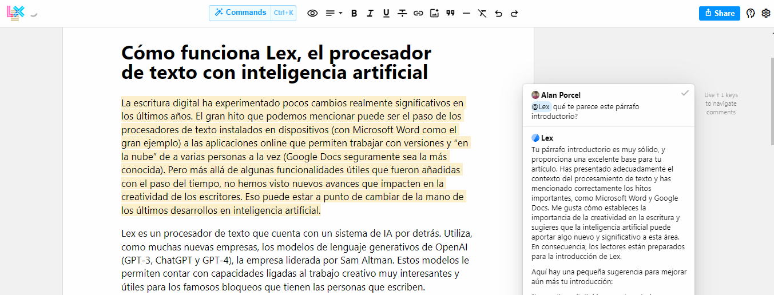Insert a block quote
Viewport: 774px width, 295px height.
(450, 13)
